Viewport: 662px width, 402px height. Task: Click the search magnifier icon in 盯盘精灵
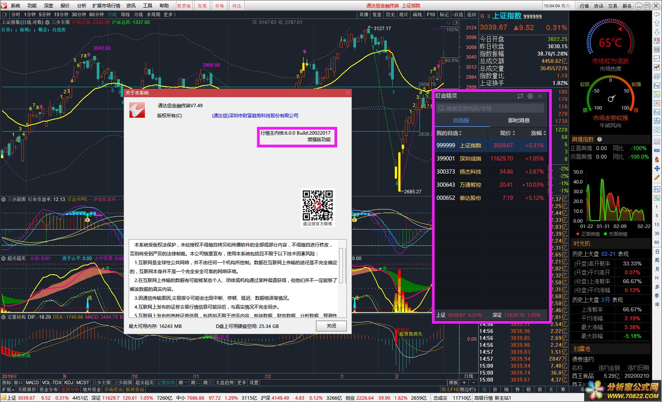click(442, 108)
